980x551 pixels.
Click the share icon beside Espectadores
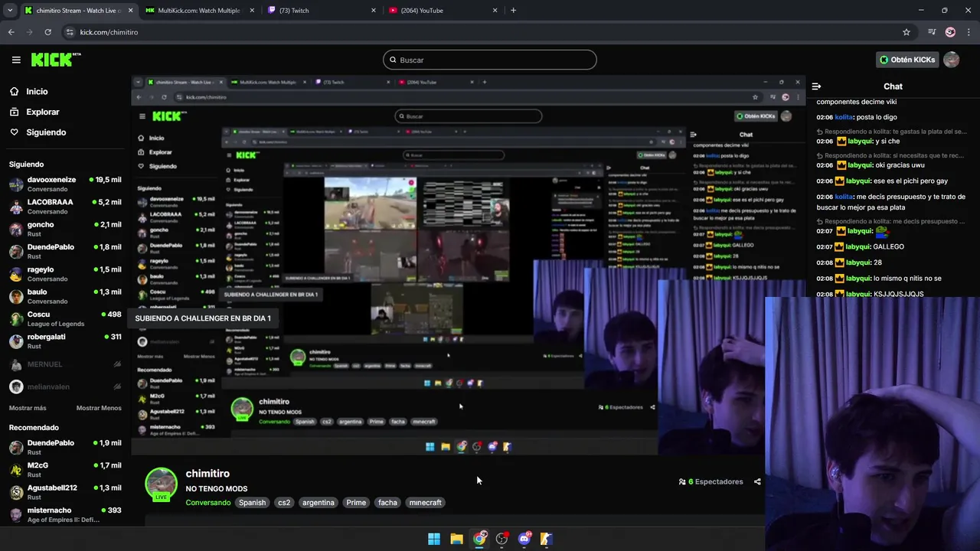757,482
